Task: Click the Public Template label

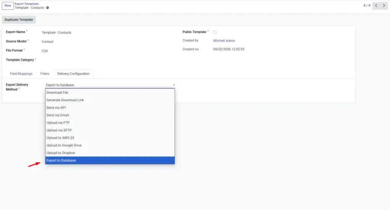Action: pos(194,32)
